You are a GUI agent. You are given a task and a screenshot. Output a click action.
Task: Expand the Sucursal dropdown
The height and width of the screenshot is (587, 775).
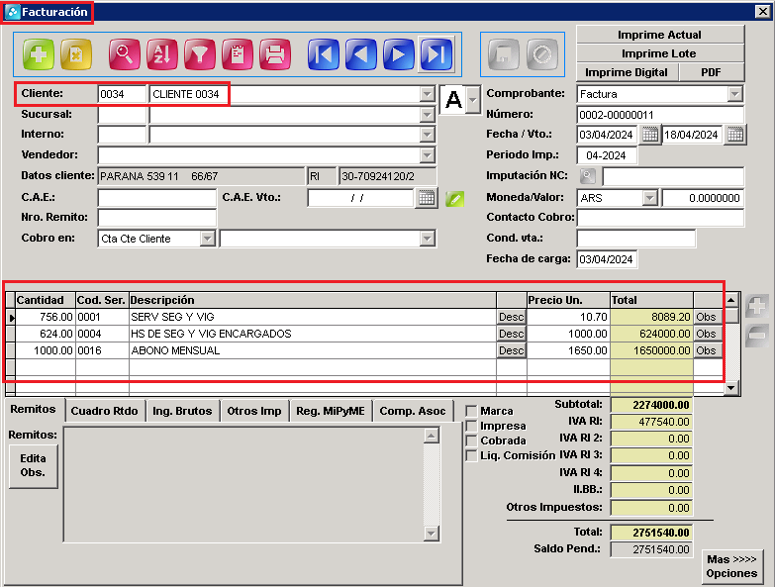[427, 115]
